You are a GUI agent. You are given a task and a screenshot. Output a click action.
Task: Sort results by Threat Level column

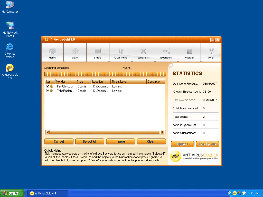[128, 82]
